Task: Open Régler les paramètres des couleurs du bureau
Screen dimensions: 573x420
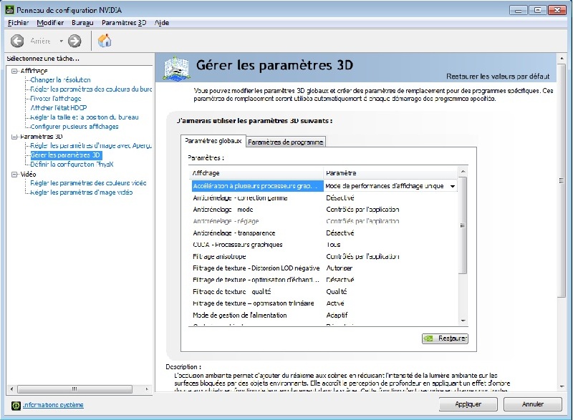Action: (91, 89)
